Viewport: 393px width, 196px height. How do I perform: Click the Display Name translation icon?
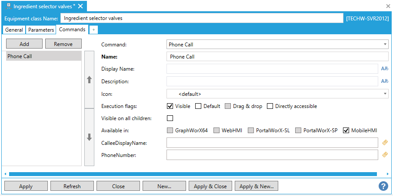(x=384, y=69)
